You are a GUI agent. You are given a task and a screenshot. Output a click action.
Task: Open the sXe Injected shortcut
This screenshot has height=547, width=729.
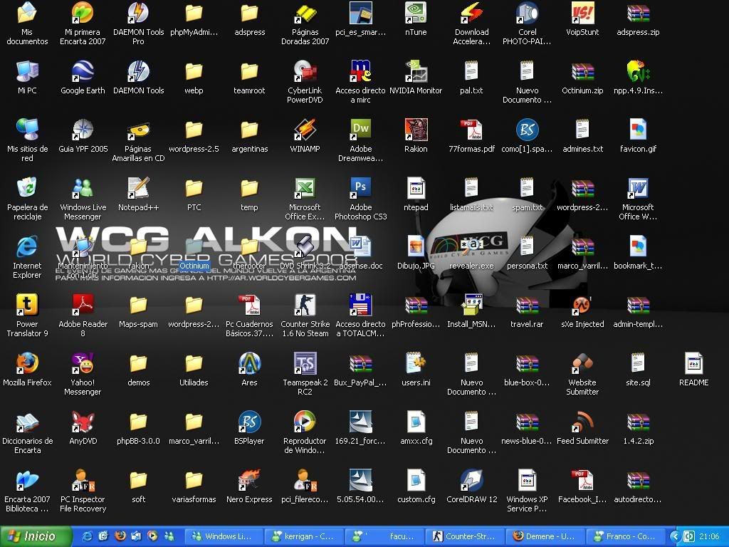pyautogui.click(x=582, y=305)
